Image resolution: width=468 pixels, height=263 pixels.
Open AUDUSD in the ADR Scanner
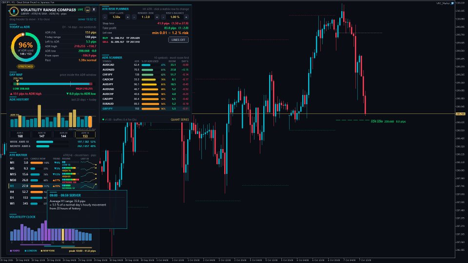(146, 89)
